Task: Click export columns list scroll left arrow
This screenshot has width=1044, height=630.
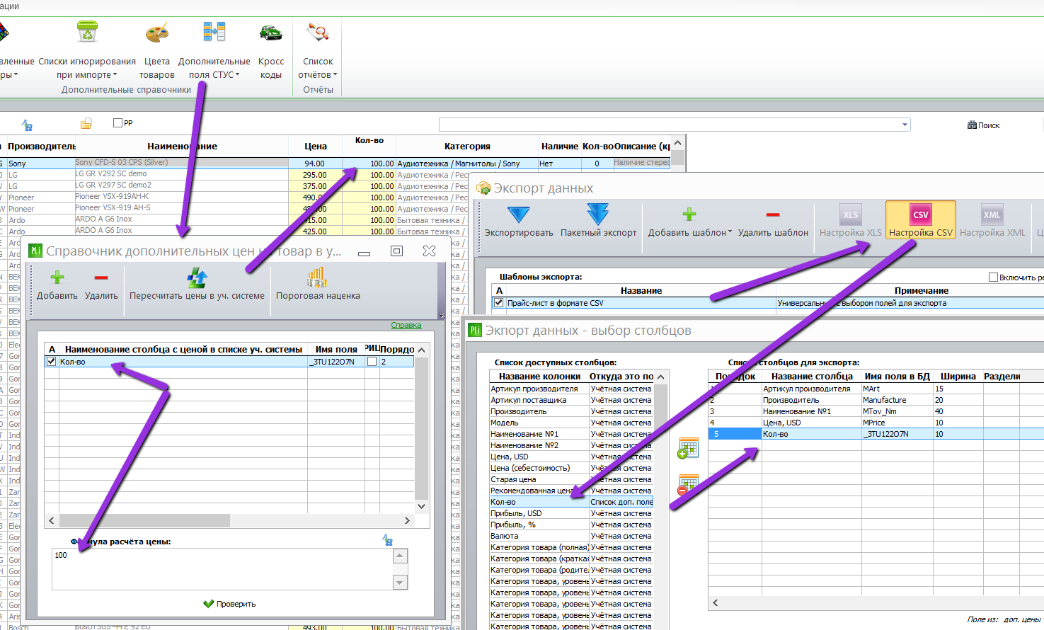Action: point(716,602)
